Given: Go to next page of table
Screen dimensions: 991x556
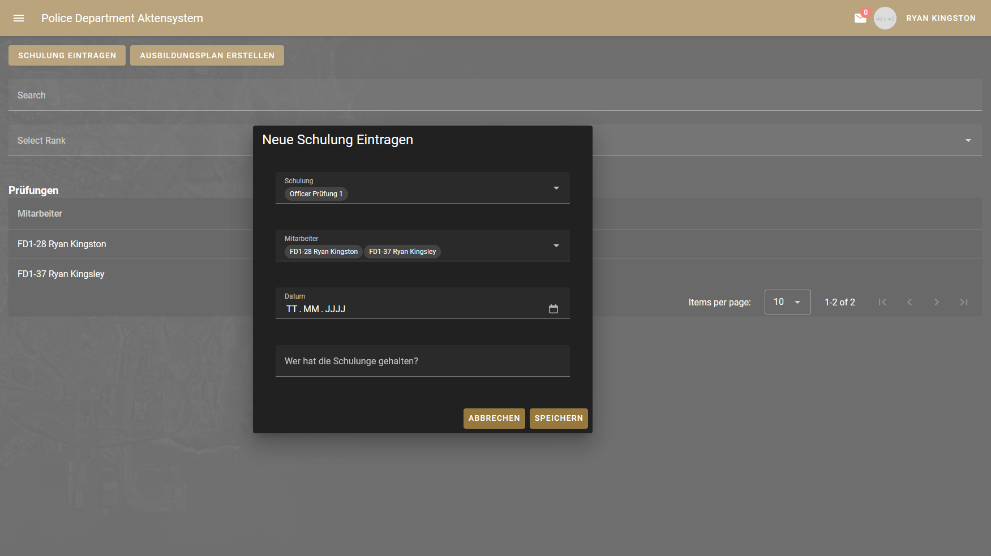Looking at the screenshot, I should 937,302.
